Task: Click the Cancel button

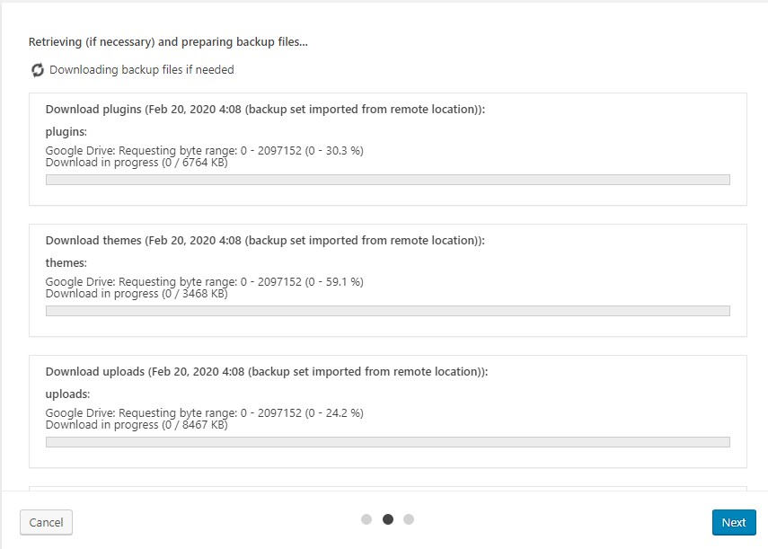Action: click(x=46, y=523)
